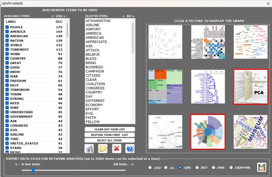The height and width of the screenshot is (177, 272).
Task: Uncheck the PEOPLE item checkbox
Action: (x=7, y=27)
